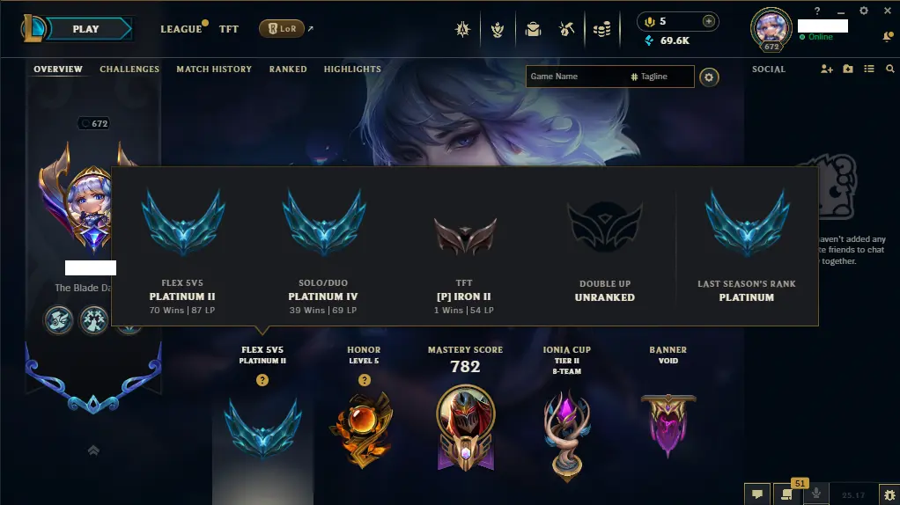This screenshot has width=900, height=505.
Task: Open the chat bubble icon
Action: tap(757, 494)
